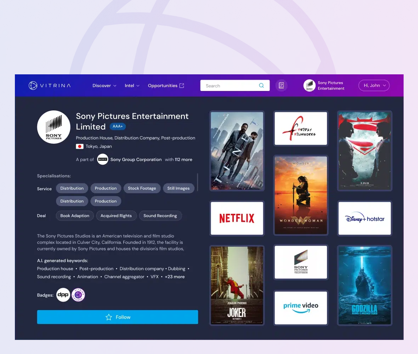This screenshot has height=354, width=418.
Task: Click the Search input field
Action: point(235,86)
